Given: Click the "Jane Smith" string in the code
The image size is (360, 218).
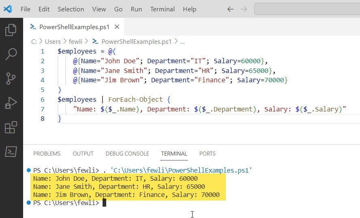Looking at the screenshot, I should tap(124, 71).
